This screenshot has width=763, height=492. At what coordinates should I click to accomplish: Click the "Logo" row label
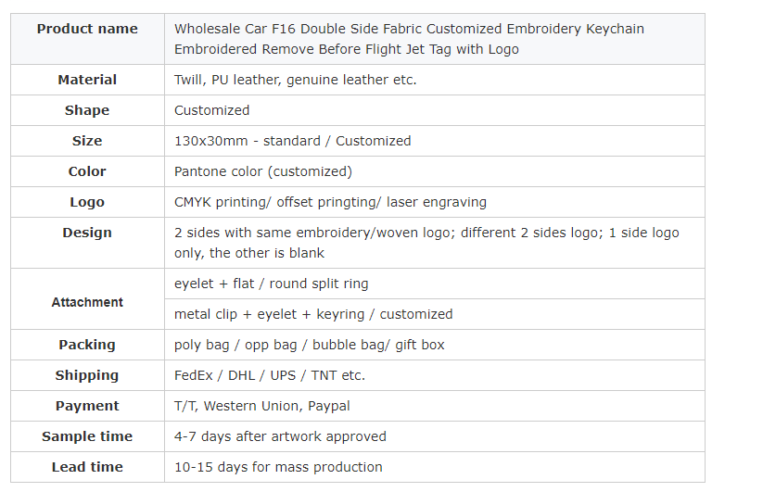pyautogui.click(x=87, y=202)
